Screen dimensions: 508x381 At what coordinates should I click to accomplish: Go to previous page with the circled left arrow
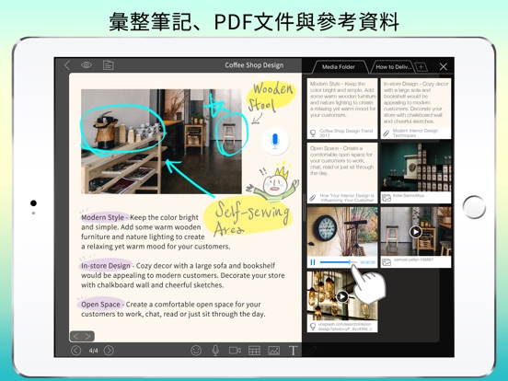pyautogui.click(x=75, y=351)
